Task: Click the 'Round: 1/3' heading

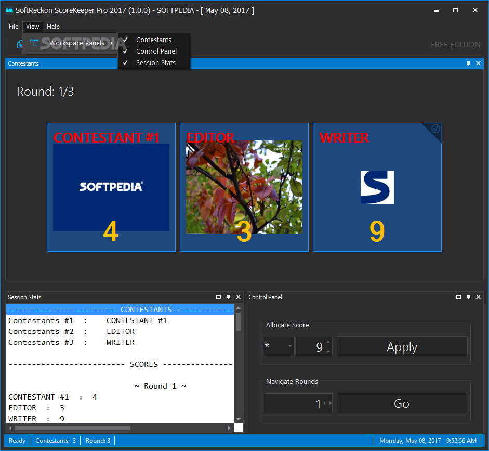Action: click(x=45, y=92)
